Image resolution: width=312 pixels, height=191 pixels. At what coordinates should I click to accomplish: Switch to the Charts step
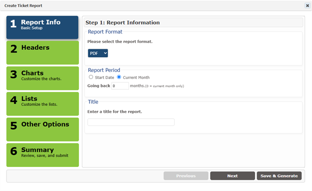42,78
